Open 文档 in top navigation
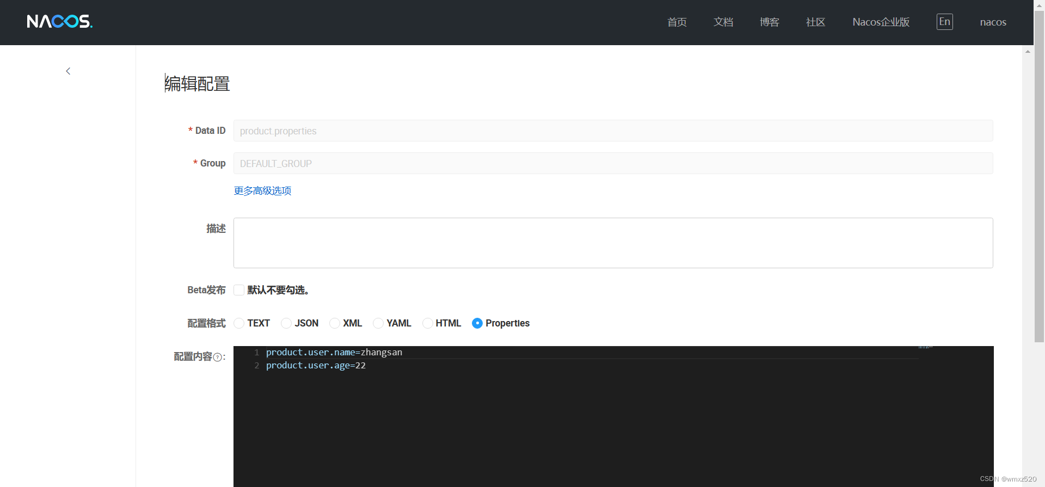This screenshot has height=487, width=1045. (723, 22)
